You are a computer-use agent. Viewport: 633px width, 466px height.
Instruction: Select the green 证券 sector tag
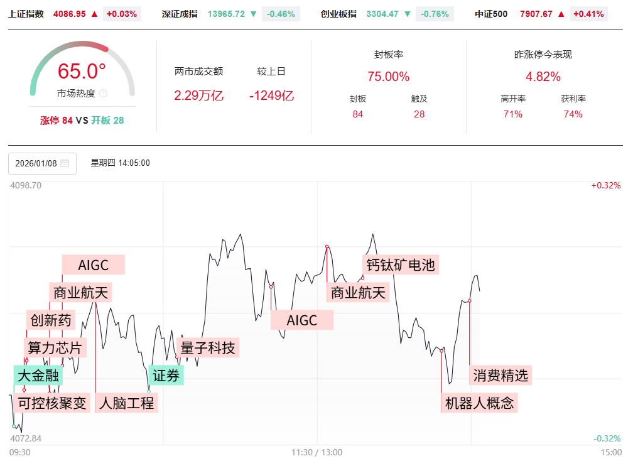[x=166, y=376]
